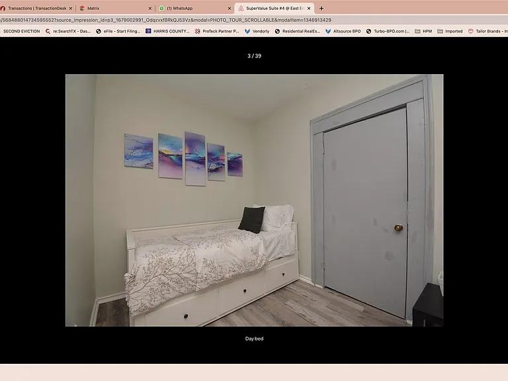Open the HPM bookmarks folder
Screen dimensions: 508x381
423,32
